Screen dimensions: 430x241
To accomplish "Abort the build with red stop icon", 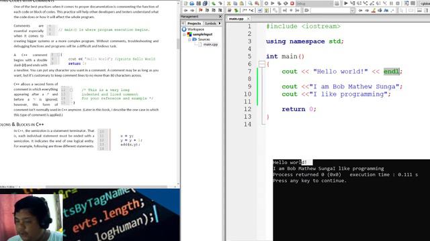I will tap(292, 3).
